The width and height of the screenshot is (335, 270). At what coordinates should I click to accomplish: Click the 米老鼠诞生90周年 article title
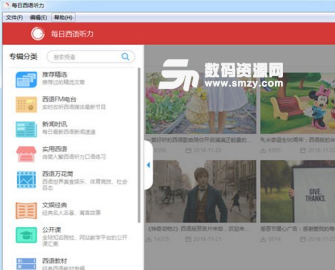point(298,140)
